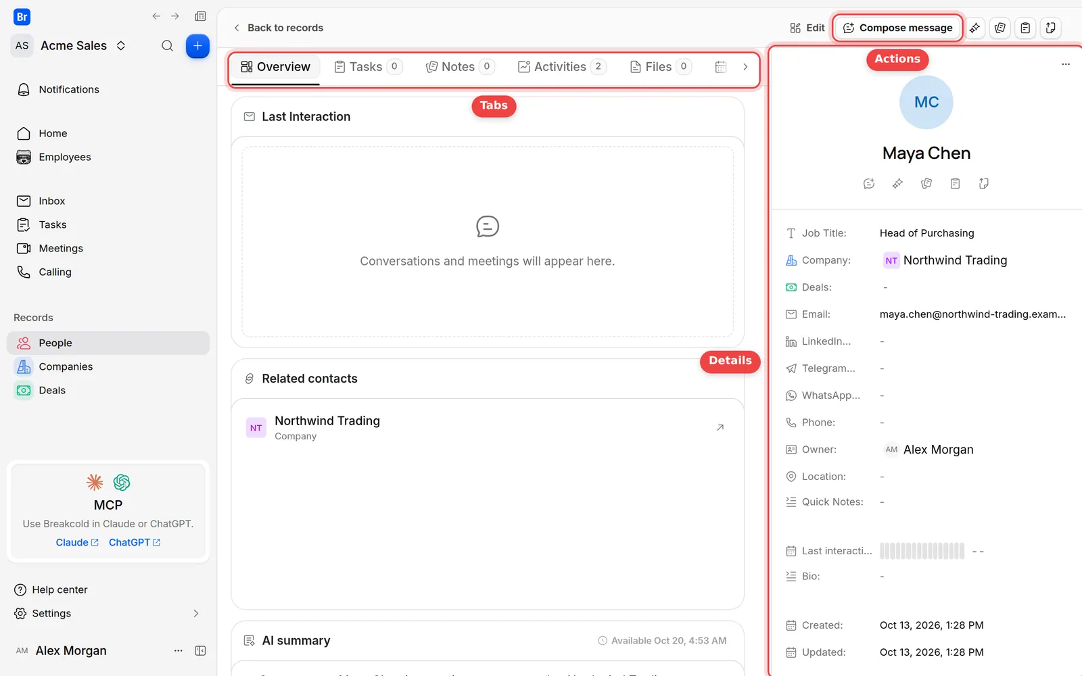Click the Edit button
The image size is (1082, 676).
pyautogui.click(x=807, y=28)
